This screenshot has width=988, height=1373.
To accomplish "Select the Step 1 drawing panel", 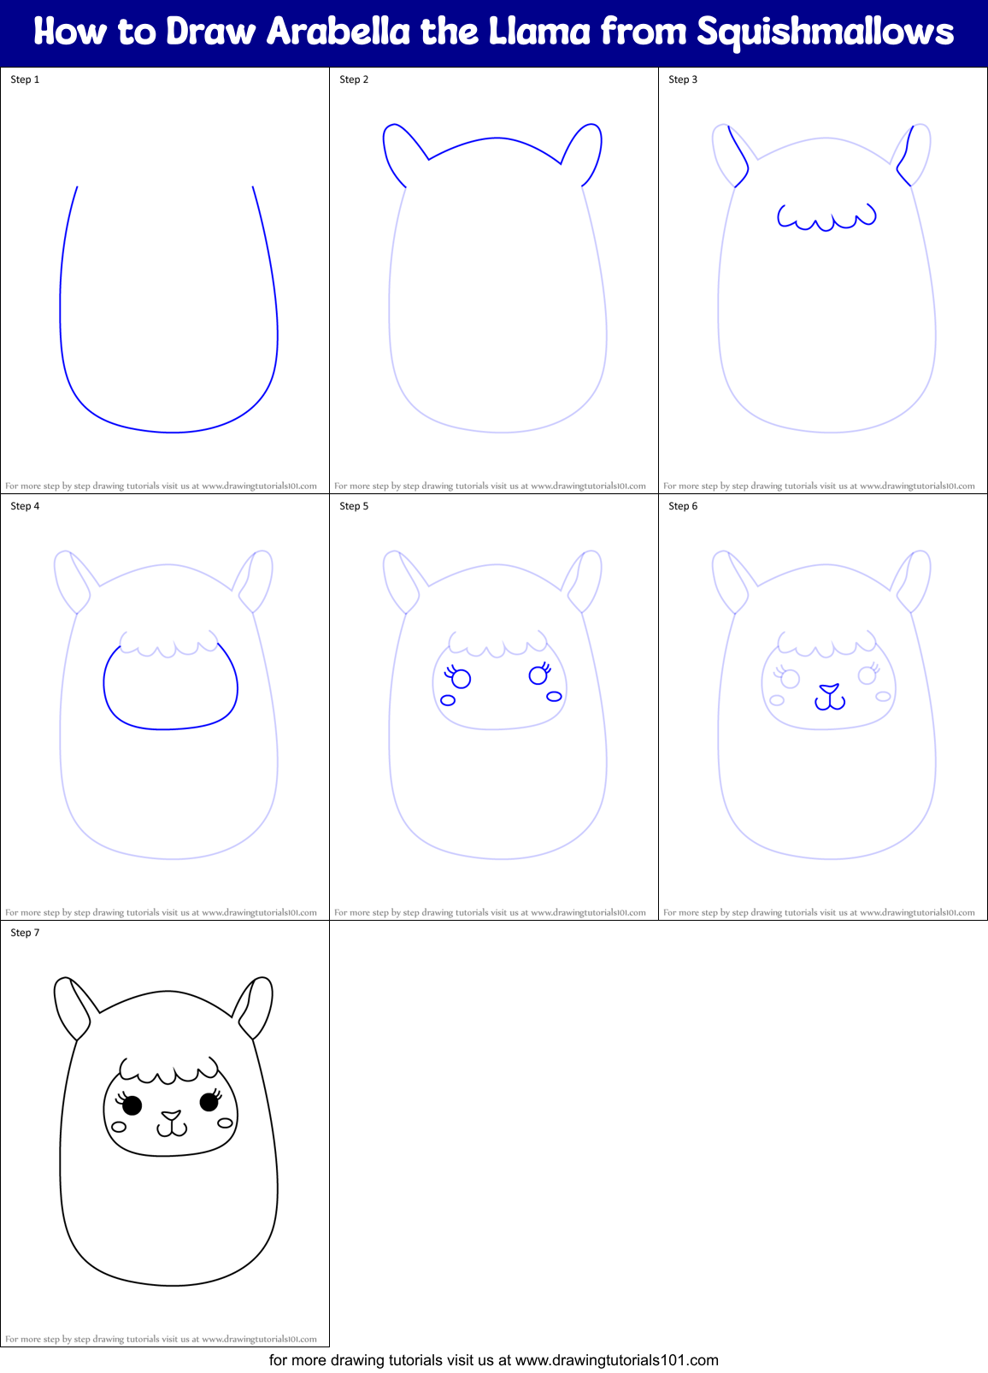I will pyautogui.click(x=165, y=280).
